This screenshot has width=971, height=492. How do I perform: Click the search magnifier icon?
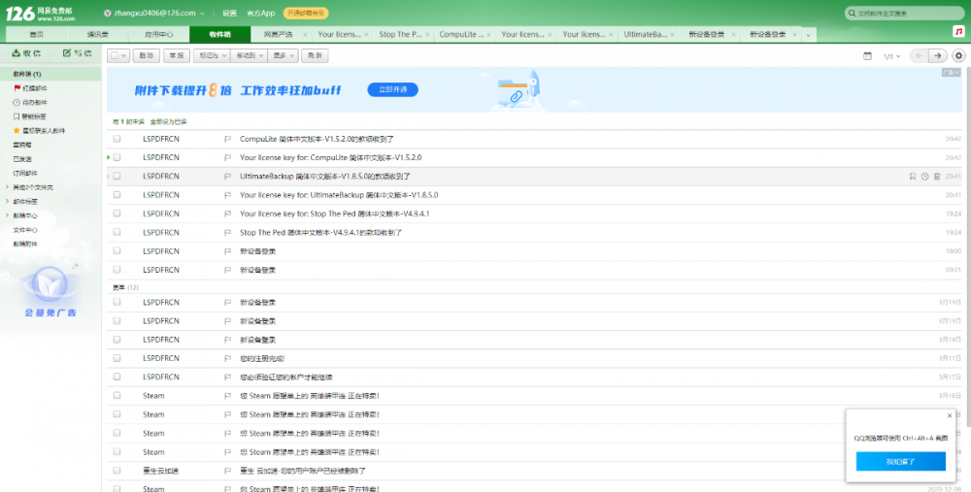click(x=853, y=13)
